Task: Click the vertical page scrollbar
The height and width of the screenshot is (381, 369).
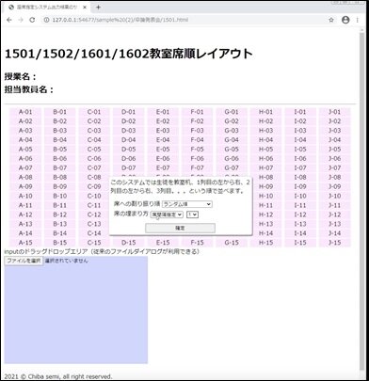Action: [362, 200]
